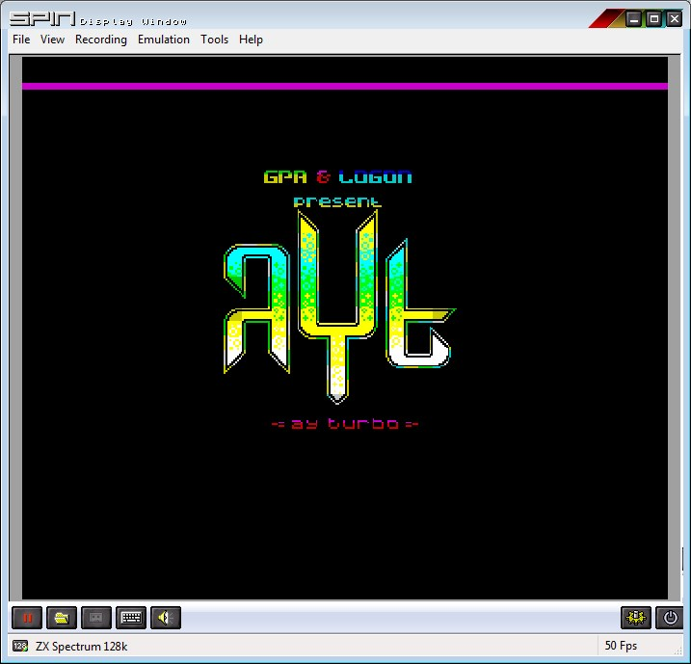Expand the Emulation menu
Viewport: 691px width, 664px height.
[x=164, y=40]
